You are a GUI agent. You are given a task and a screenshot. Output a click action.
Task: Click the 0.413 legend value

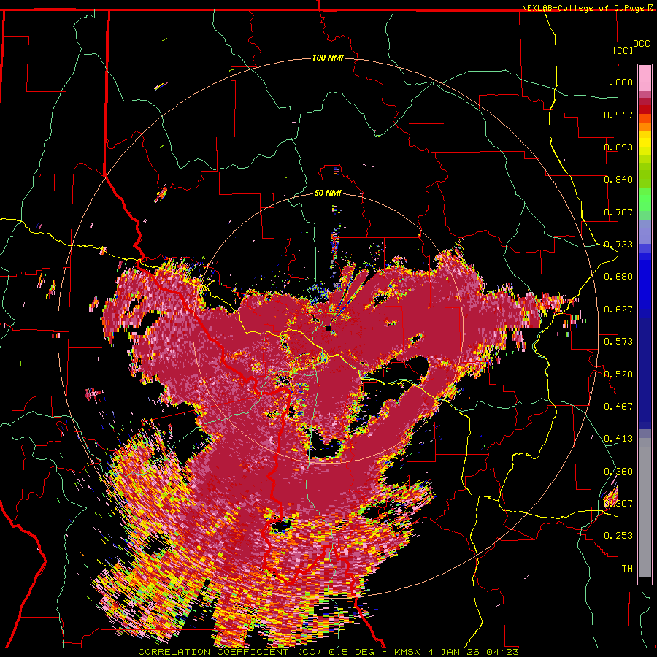pyautogui.click(x=618, y=439)
